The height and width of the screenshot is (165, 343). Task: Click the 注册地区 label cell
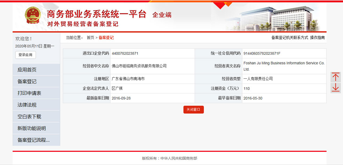click(x=87, y=79)
